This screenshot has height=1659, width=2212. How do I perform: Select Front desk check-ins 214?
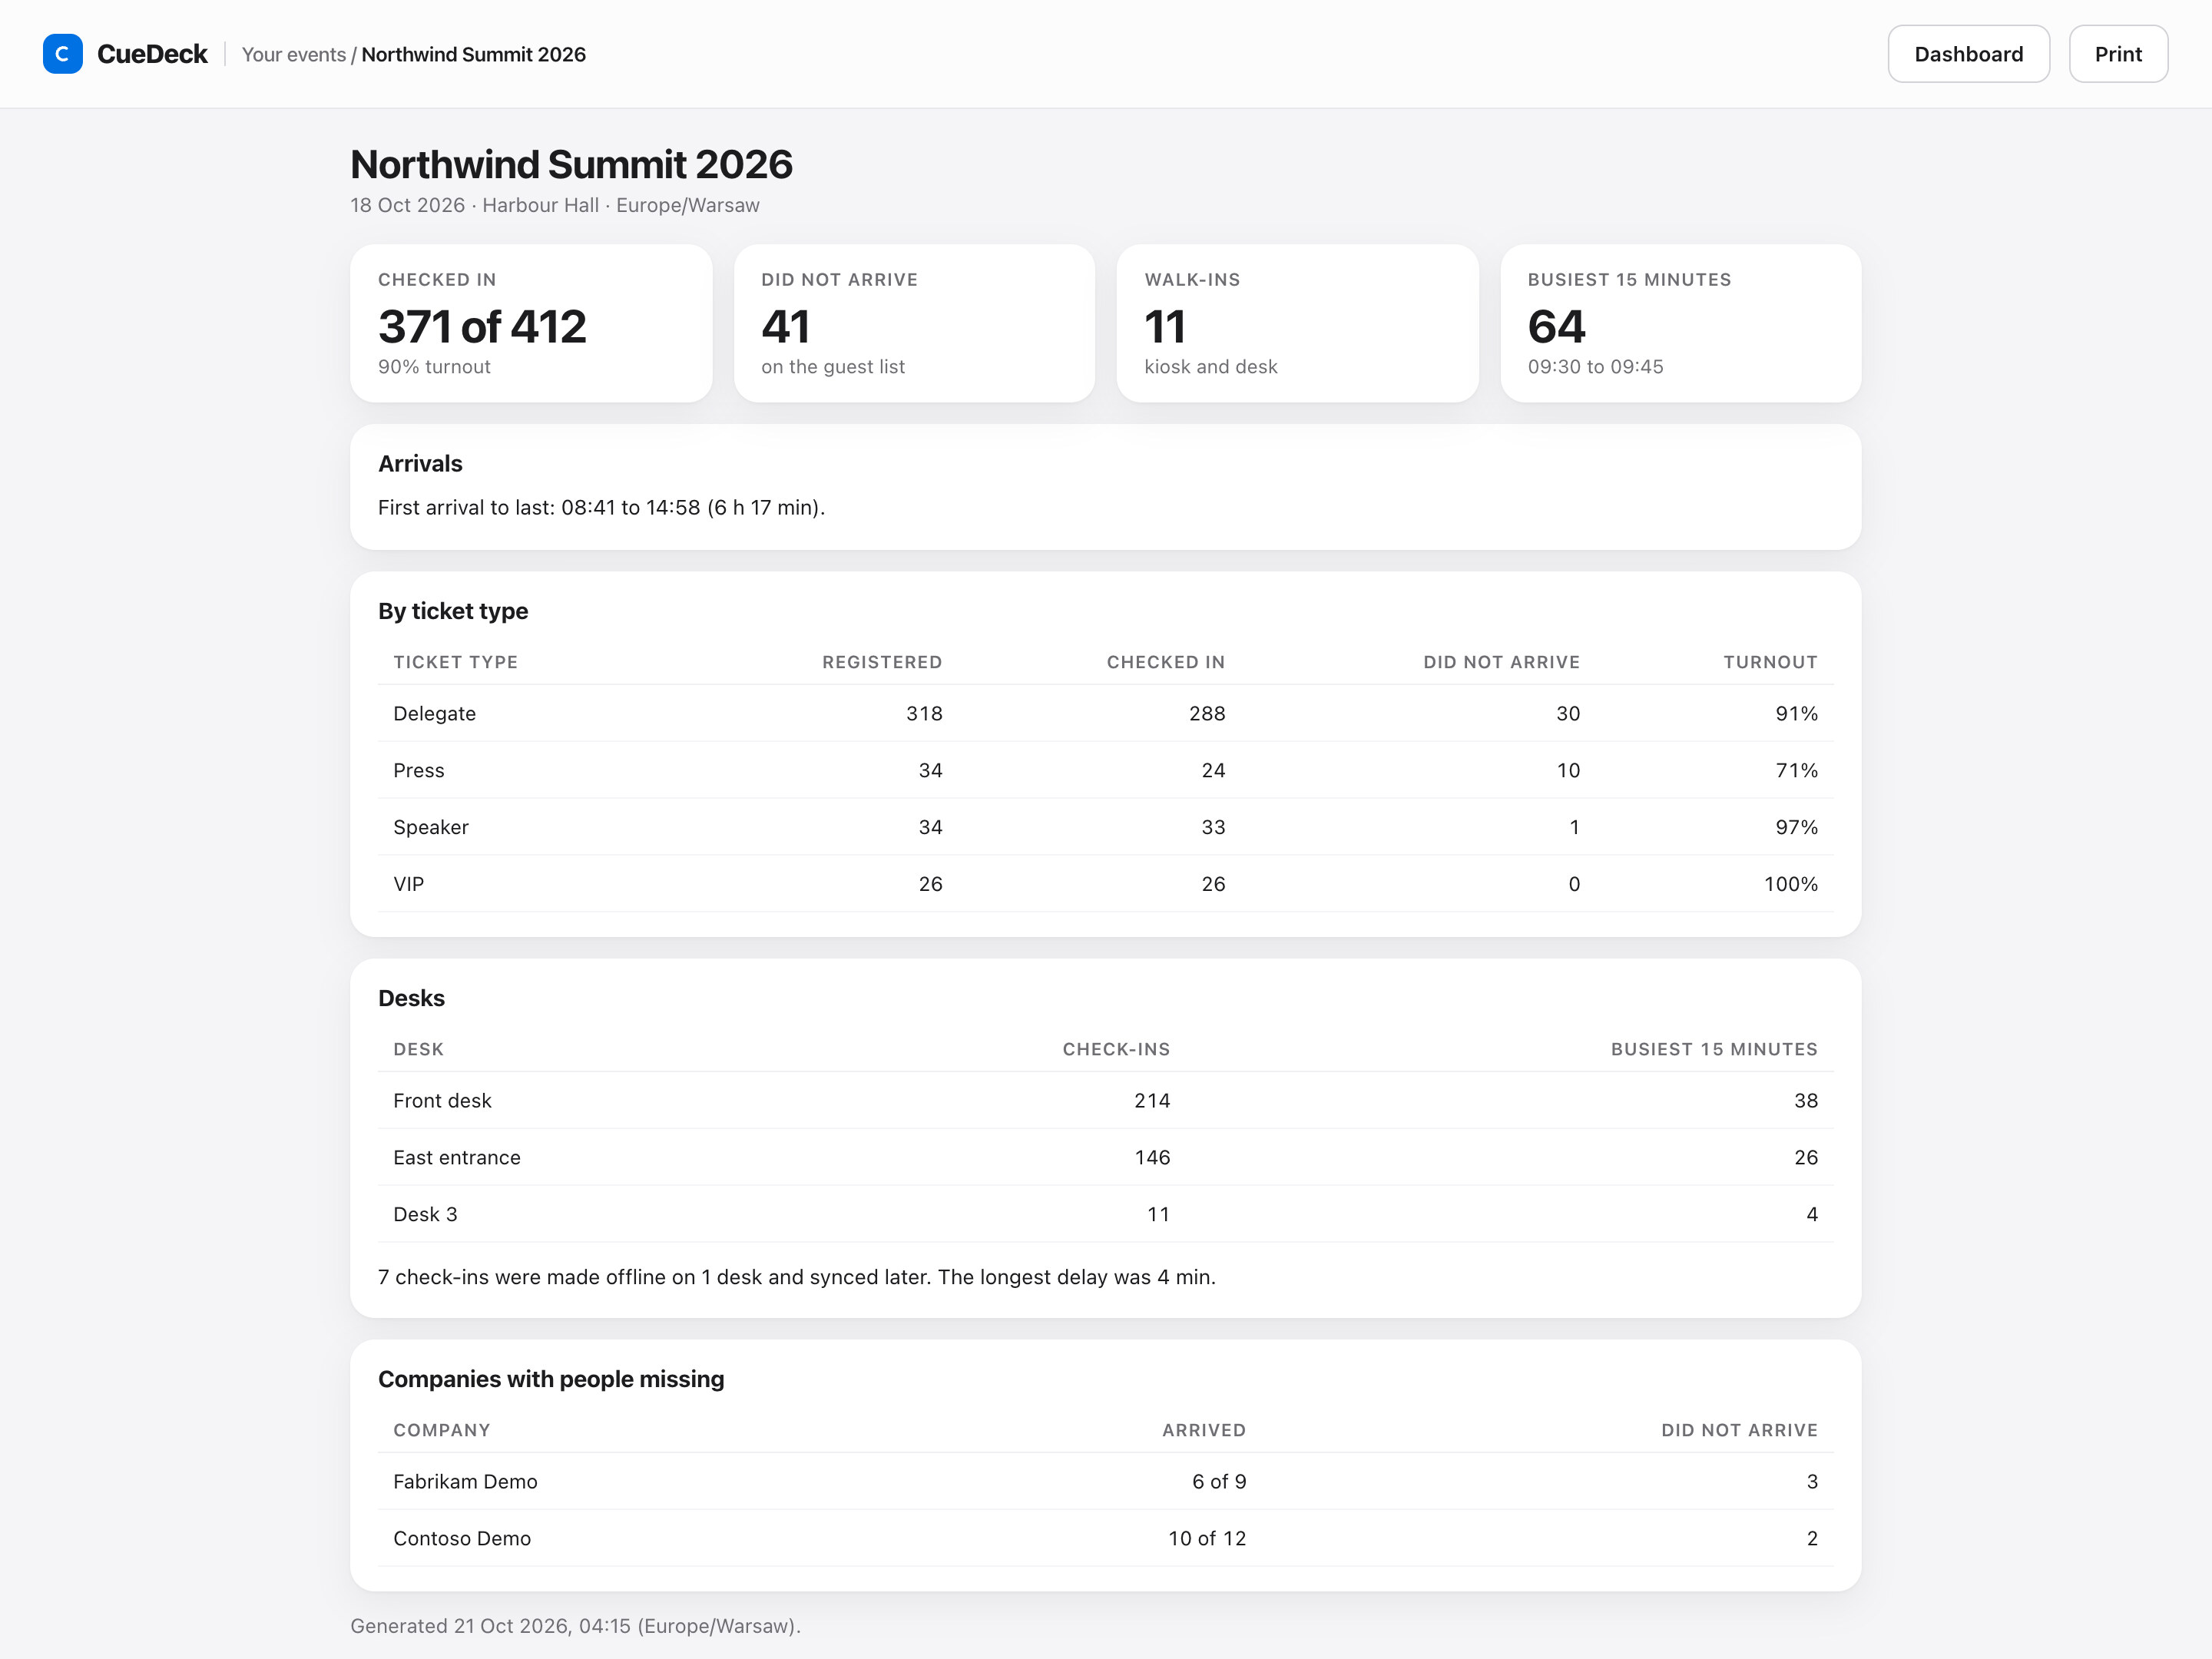(1152, 1101)
